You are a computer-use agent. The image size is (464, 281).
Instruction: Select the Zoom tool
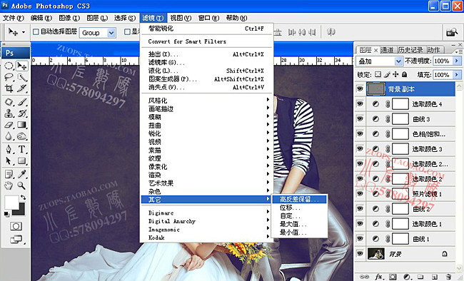pos(22,185)
